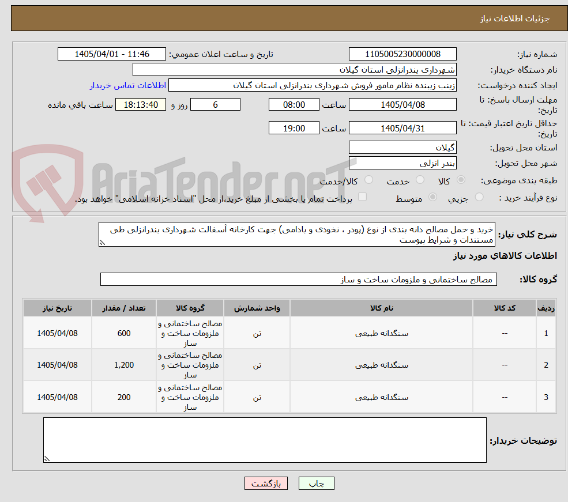The height and width of the screenshot is (502, 568).
Task: Click the response deadline date 1405/04/08 field
Action: pyautogui.click(x=403, y=104)
